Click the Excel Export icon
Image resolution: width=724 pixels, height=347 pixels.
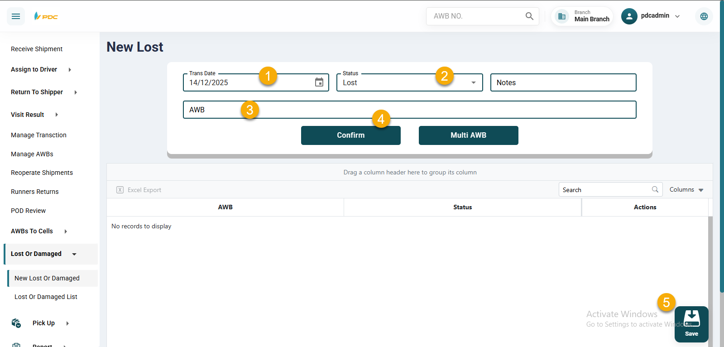120,190
